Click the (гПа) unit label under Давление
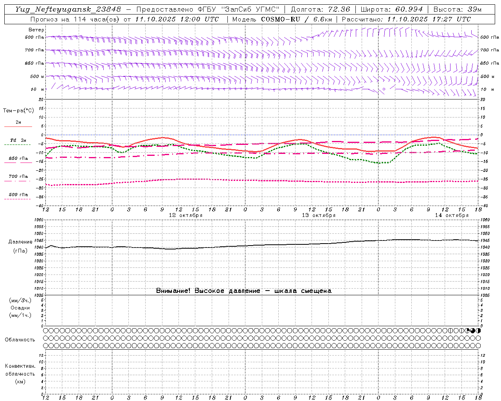Screen dimensions: 501x401 tap(20, 251)
